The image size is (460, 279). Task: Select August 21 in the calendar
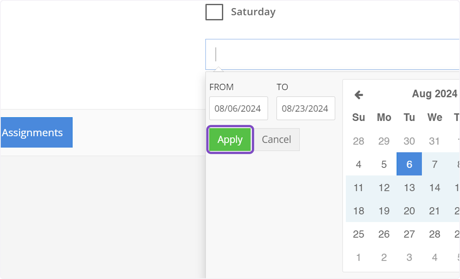(x=434, y=211)
